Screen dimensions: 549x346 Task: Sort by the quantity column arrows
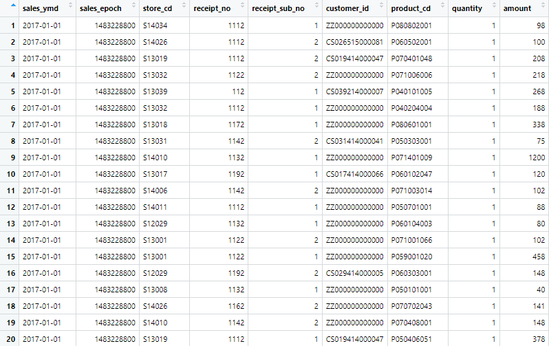494,6
